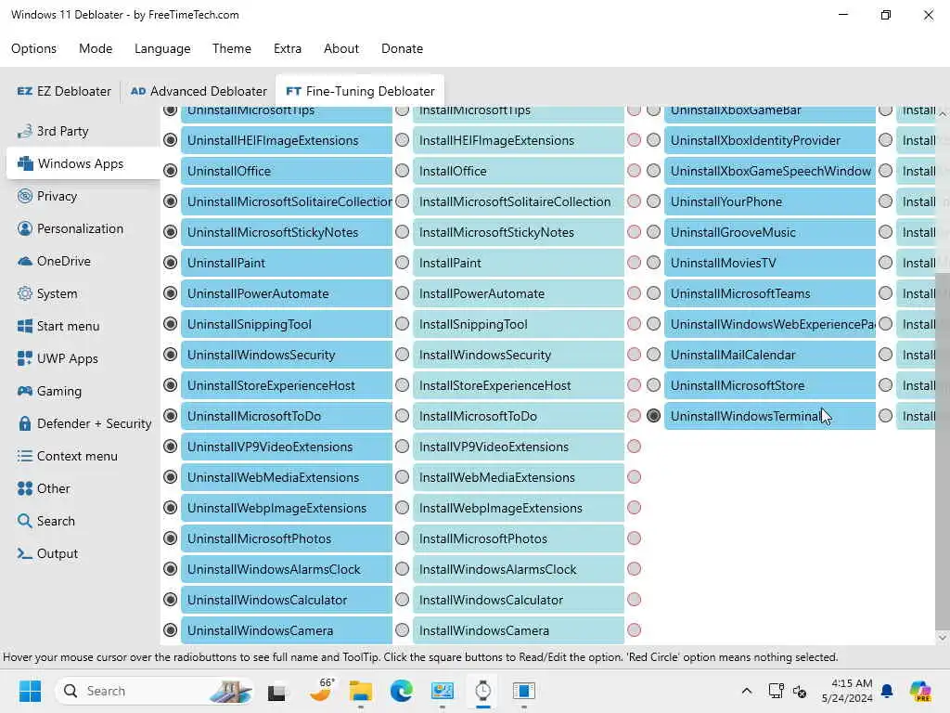Screen dimensions: 950x713
Task: Open the Language menu
Action: coord(162,48)
